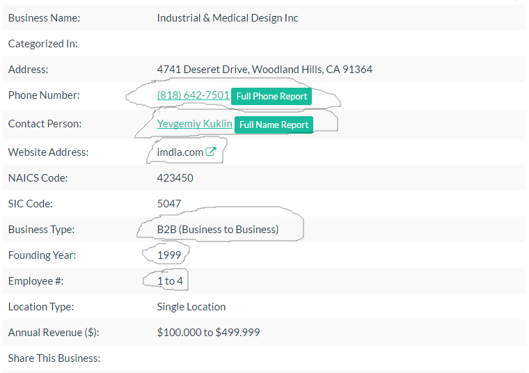The height and width of the screenshot is (373, 529).
Task: Select SIC code value 5047
Action: coord(169,204)
